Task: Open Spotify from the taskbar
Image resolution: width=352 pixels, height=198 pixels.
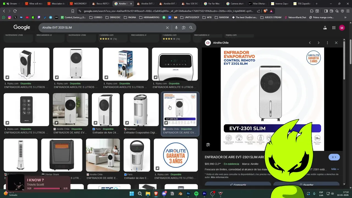Action: pyautogui.click(x=196, y=194)
